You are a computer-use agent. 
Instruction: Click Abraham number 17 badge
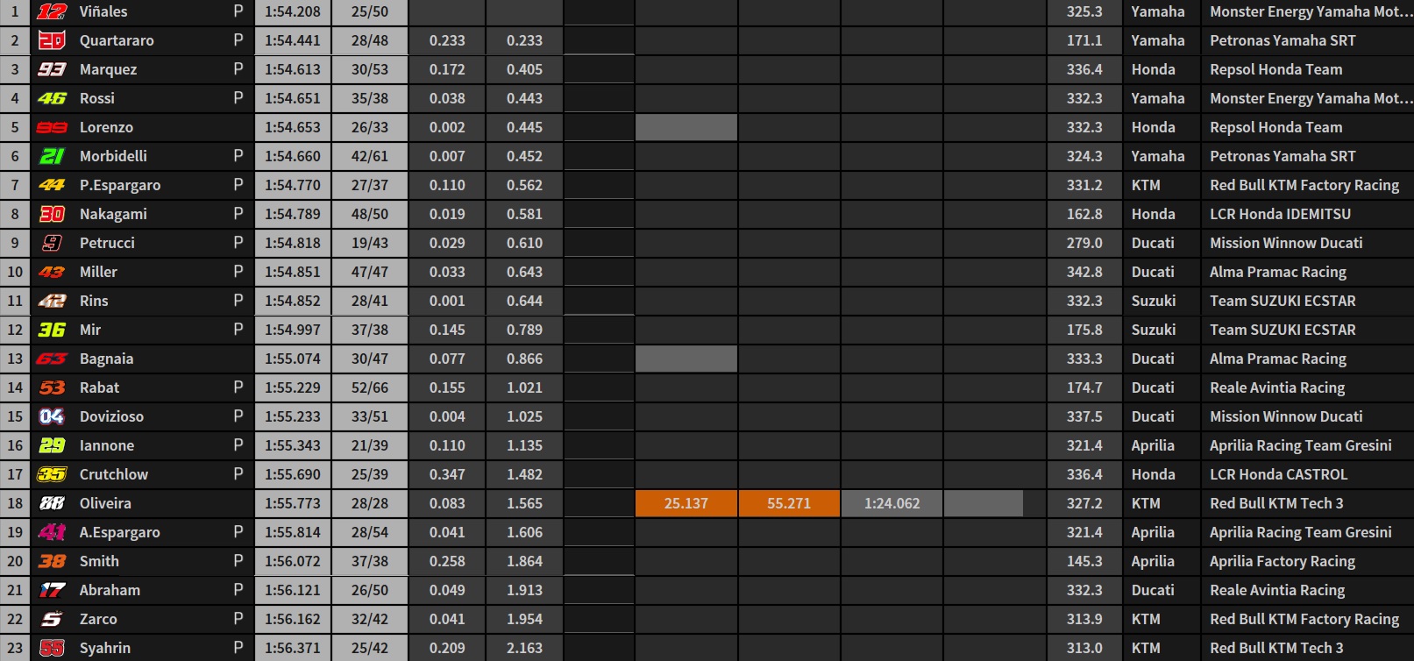(52, 590)
